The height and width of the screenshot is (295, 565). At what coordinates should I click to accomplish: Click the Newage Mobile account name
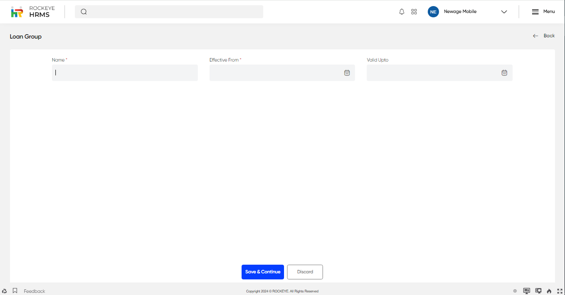click(x=460, y=12)
